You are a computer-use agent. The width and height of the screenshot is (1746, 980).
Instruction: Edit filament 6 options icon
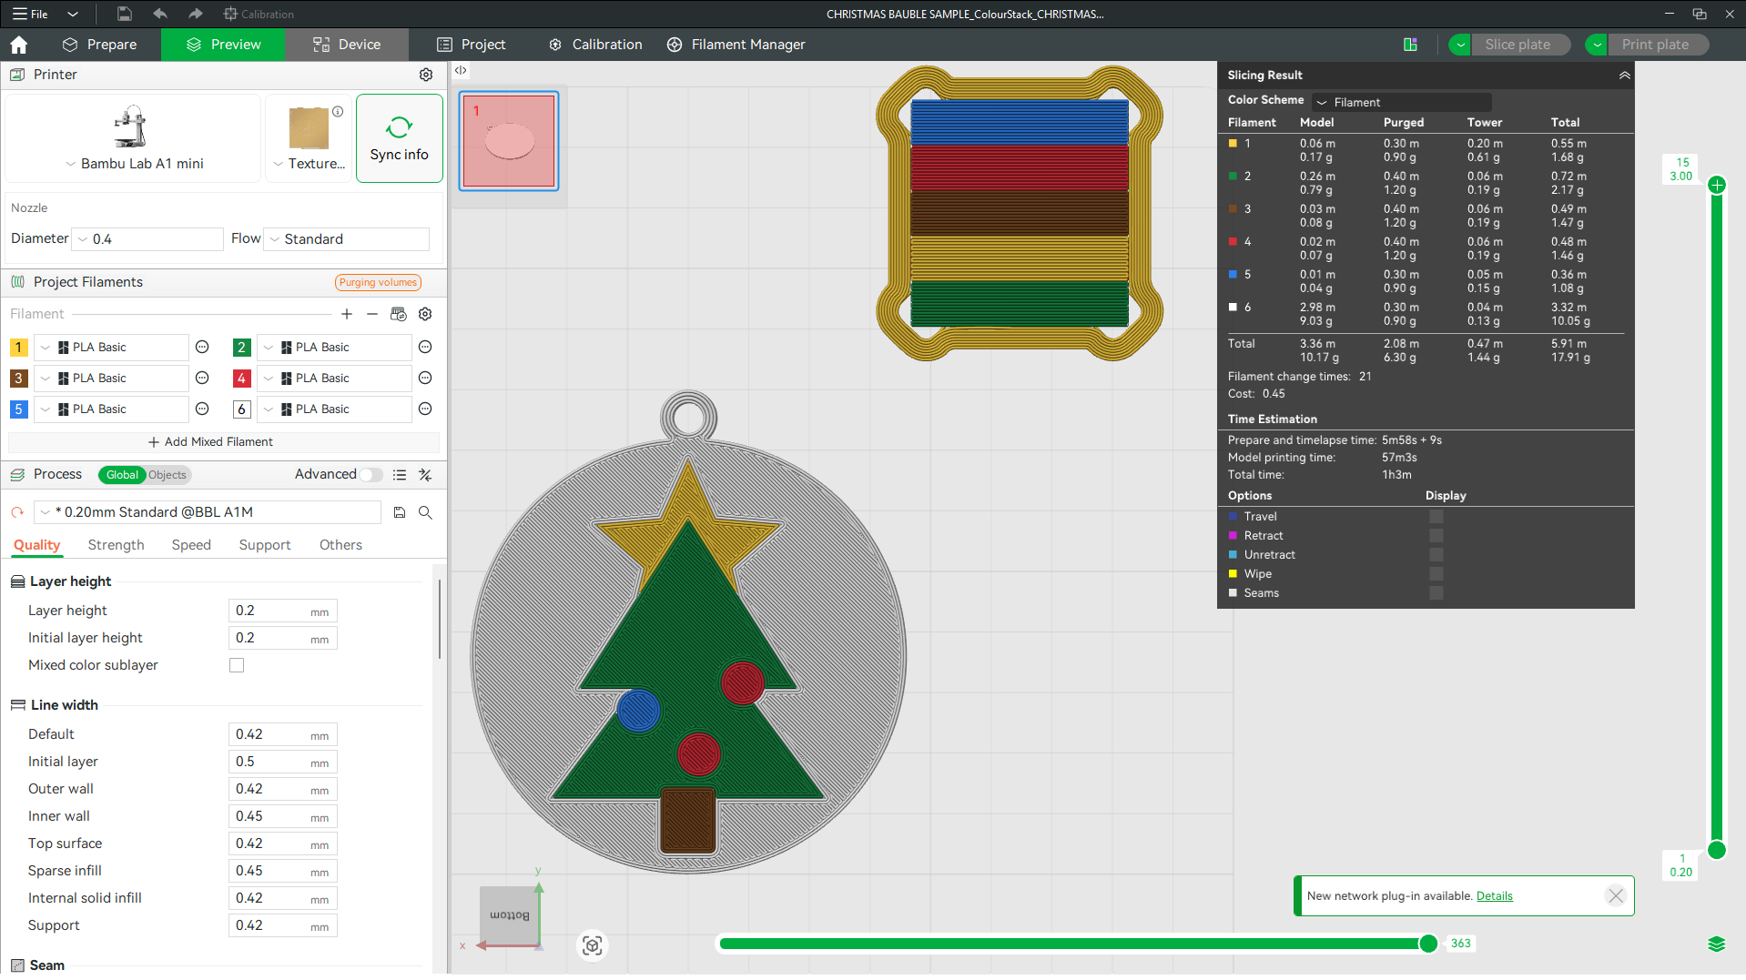[x=425, y=409]
